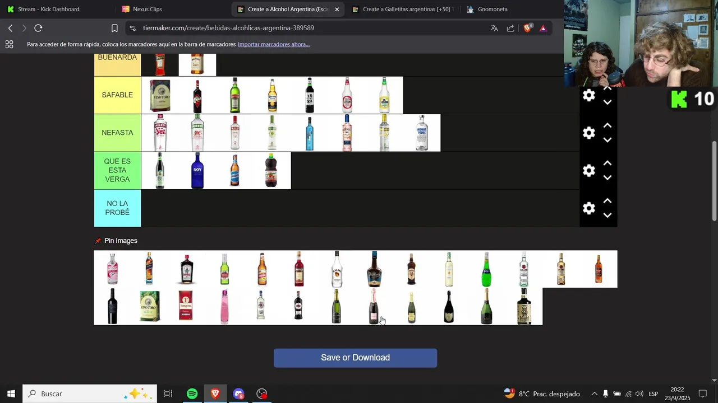The height and width of the screenshot is (403, 718).
Task: Go back with the browser back arrow
Action: point(10,28)
